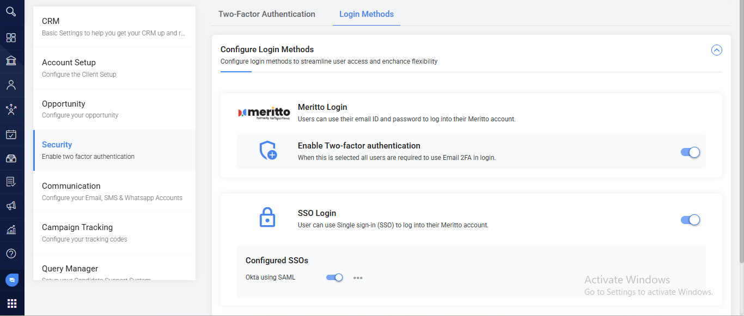Viewport: 744px width, 316px height.
Task: Click the Meritto Login title
Action: click(x=322, y=107)
